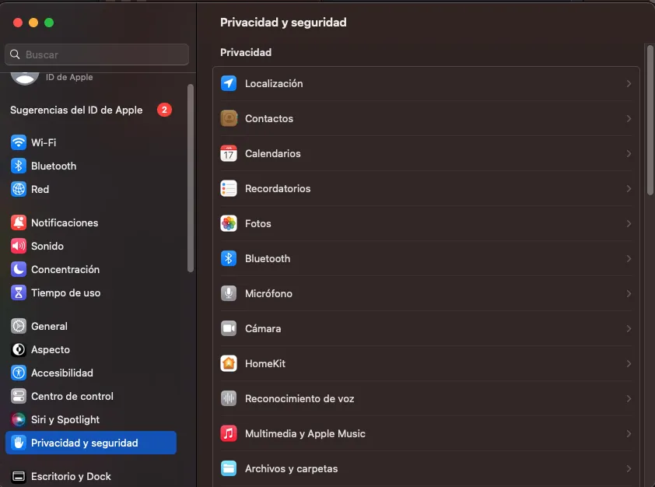
Task: Click in the Buscar search field
Action: pos(97,54)
